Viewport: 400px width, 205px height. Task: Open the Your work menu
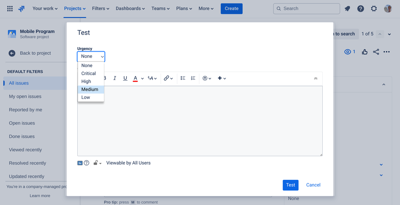(x=45, y=8)
